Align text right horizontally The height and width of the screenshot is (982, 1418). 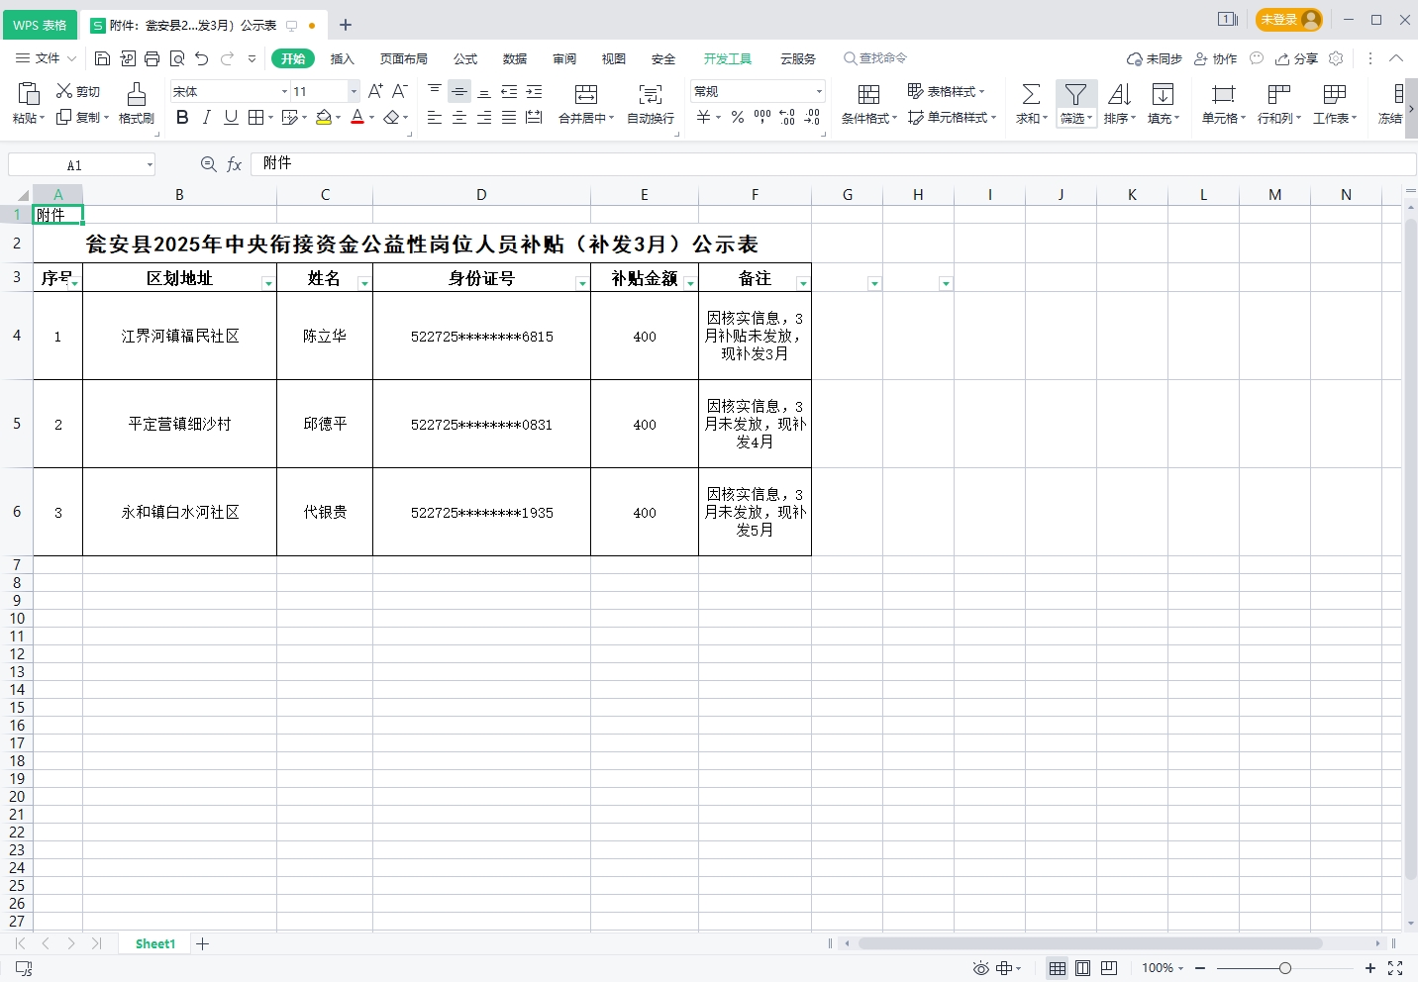tap(484, 117)
